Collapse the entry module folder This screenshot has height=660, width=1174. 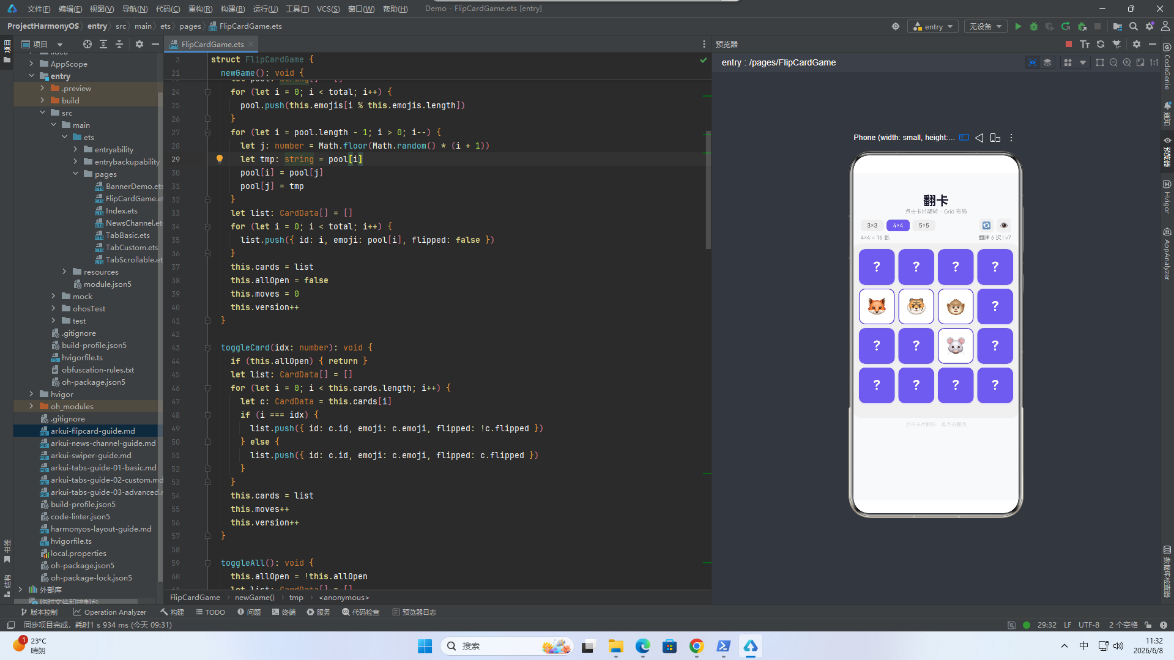[x=32, y=76]
